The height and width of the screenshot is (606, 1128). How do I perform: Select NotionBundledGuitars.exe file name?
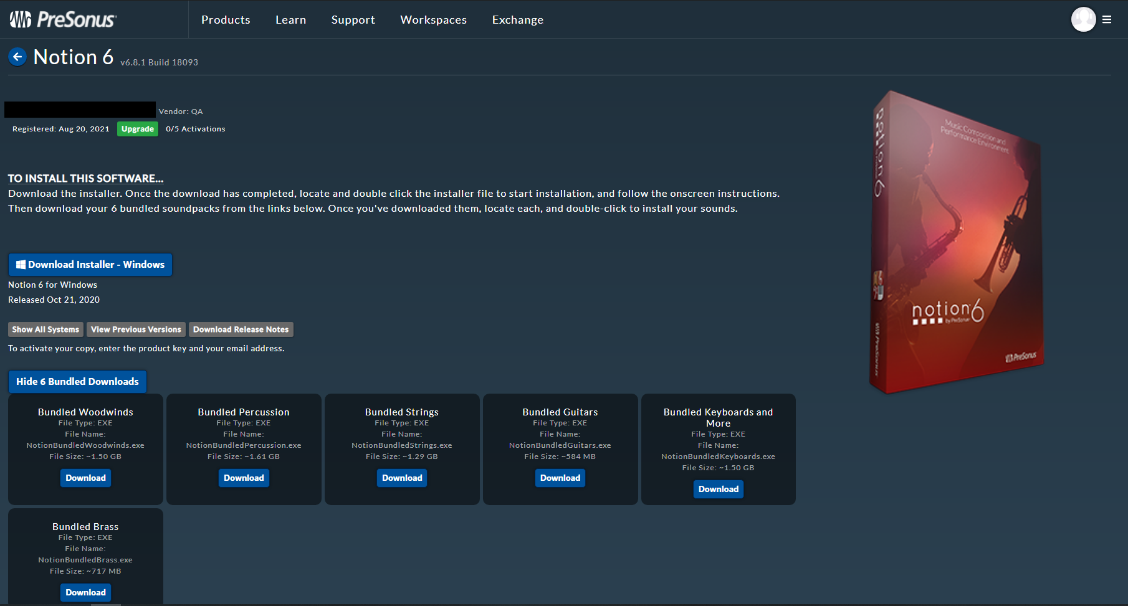(560, 445)
